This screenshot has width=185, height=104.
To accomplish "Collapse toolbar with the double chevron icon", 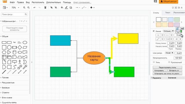I will pyautogui.click(x=182, y=8).
